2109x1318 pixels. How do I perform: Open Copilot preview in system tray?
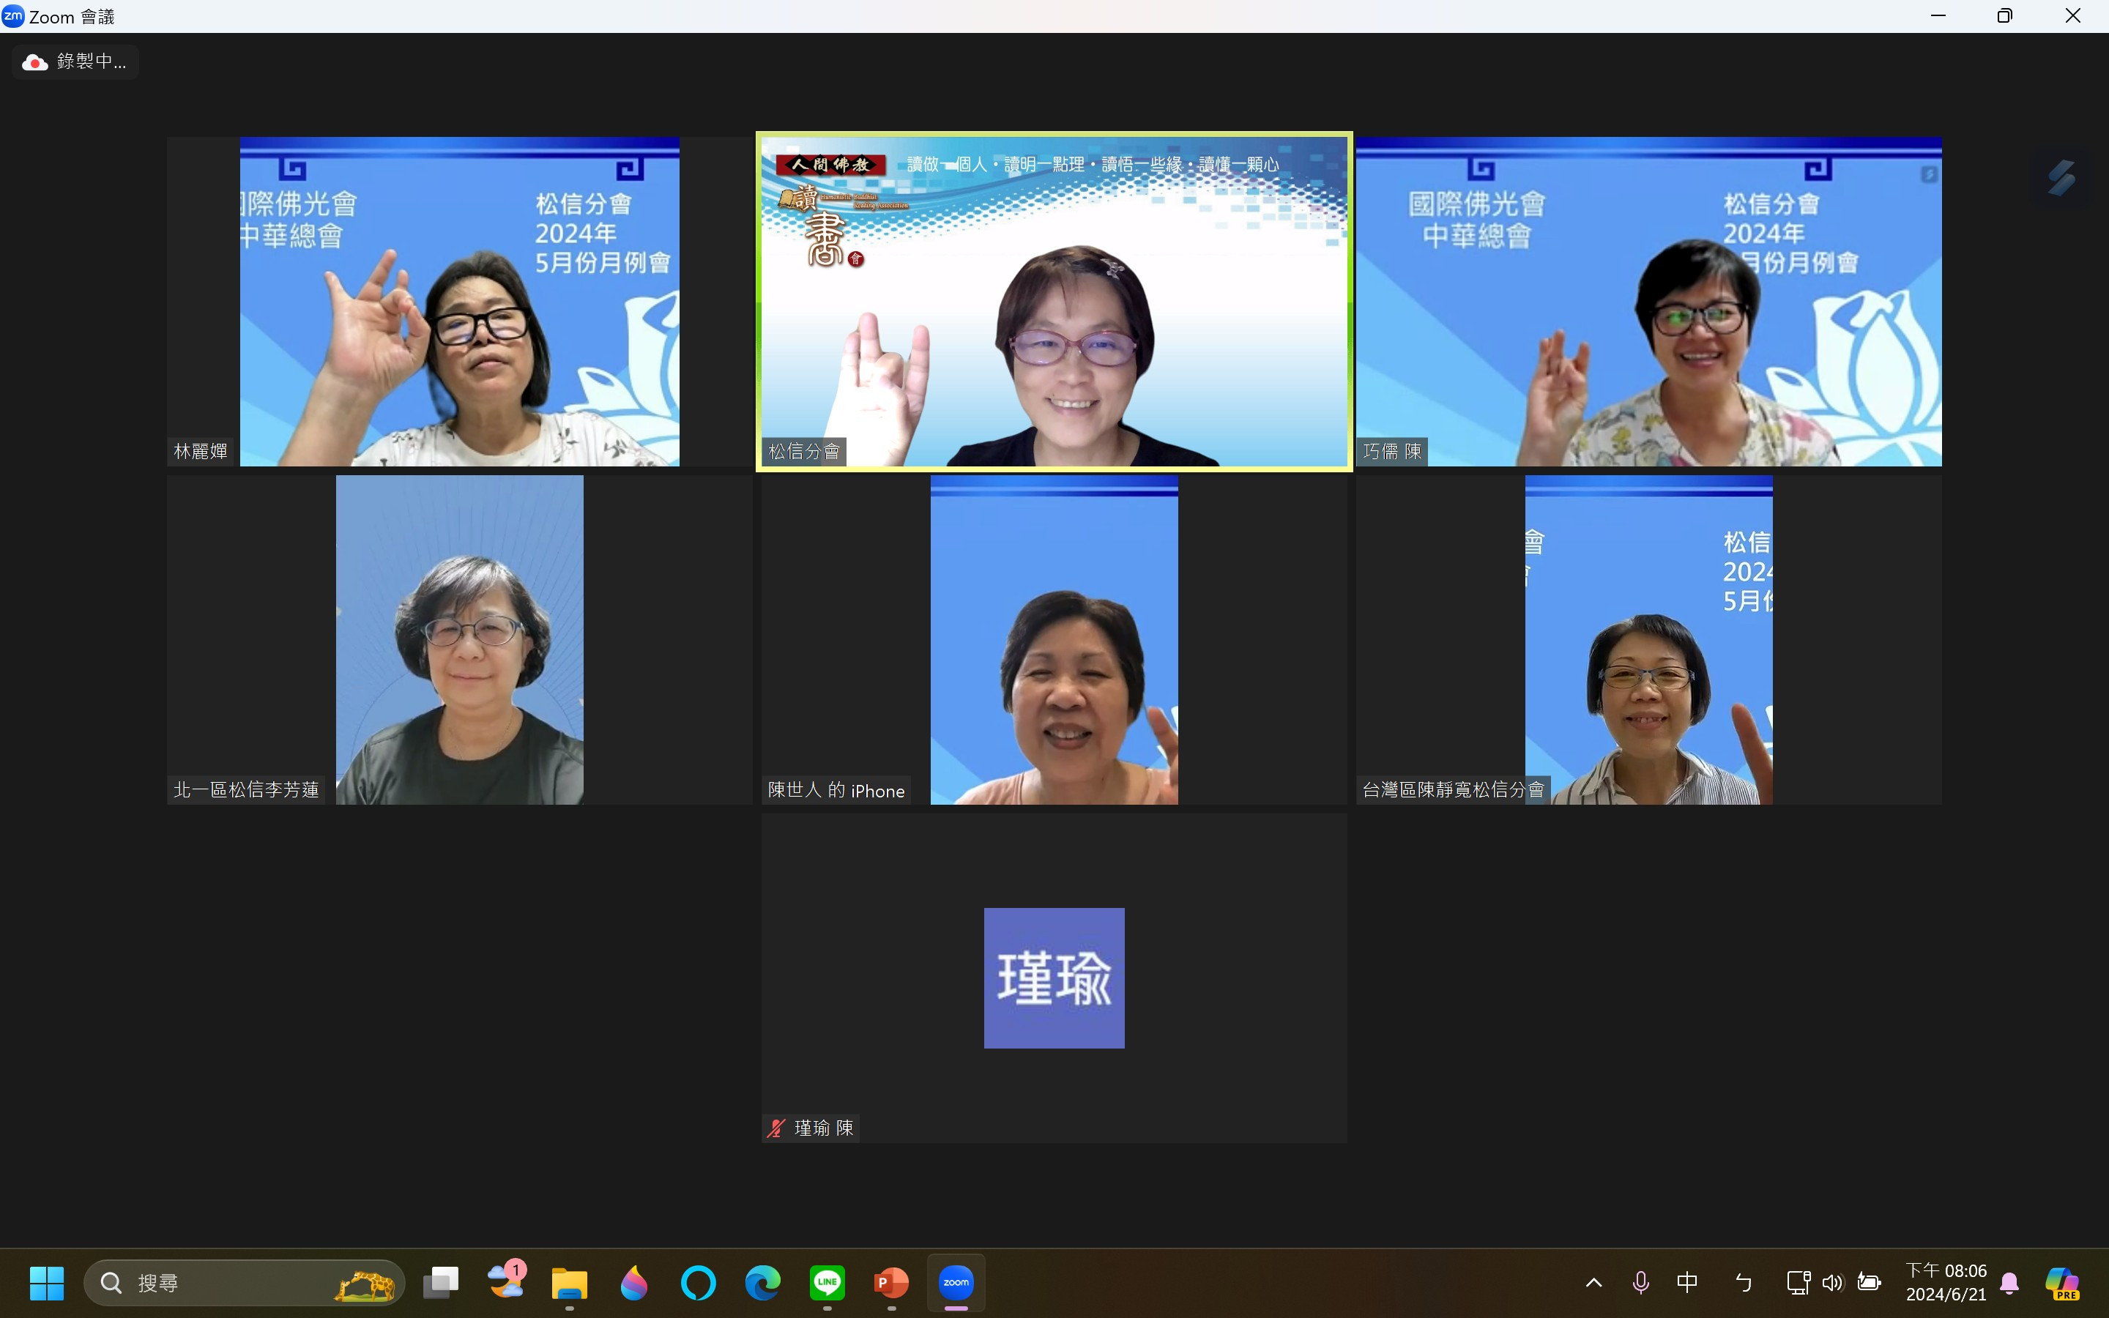[2062, 1282]
